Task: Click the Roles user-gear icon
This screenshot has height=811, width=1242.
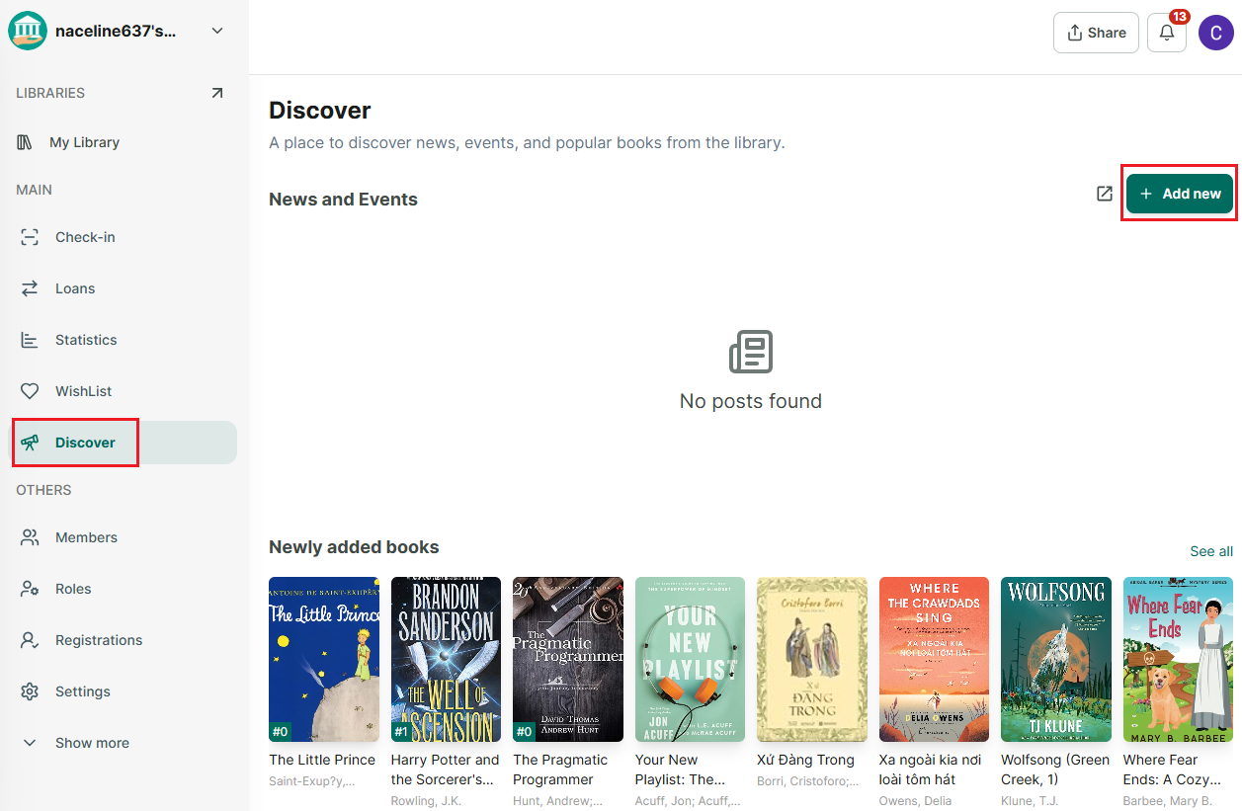Action: (30, 589)
